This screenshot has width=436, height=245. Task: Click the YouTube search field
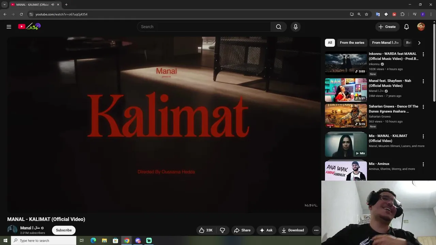(x=204, y=27)
